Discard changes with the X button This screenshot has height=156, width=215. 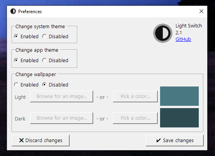pyautogui.click(x=41, y=141)
